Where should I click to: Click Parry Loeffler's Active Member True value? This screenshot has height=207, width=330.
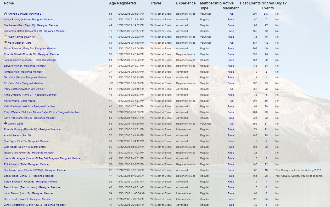coord(231,89)
